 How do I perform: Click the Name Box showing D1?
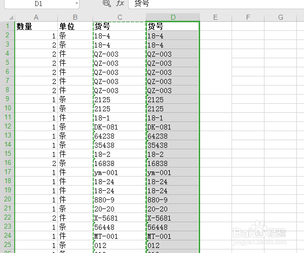(x=39, y=4)
